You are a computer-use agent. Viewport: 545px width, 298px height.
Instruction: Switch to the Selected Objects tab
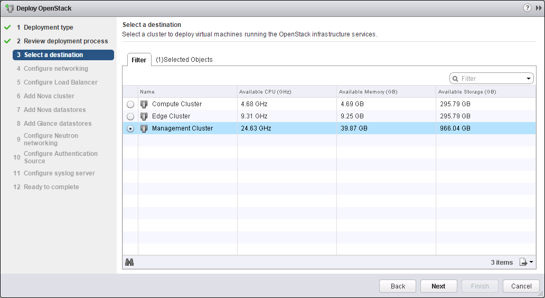tap(184, 60)
